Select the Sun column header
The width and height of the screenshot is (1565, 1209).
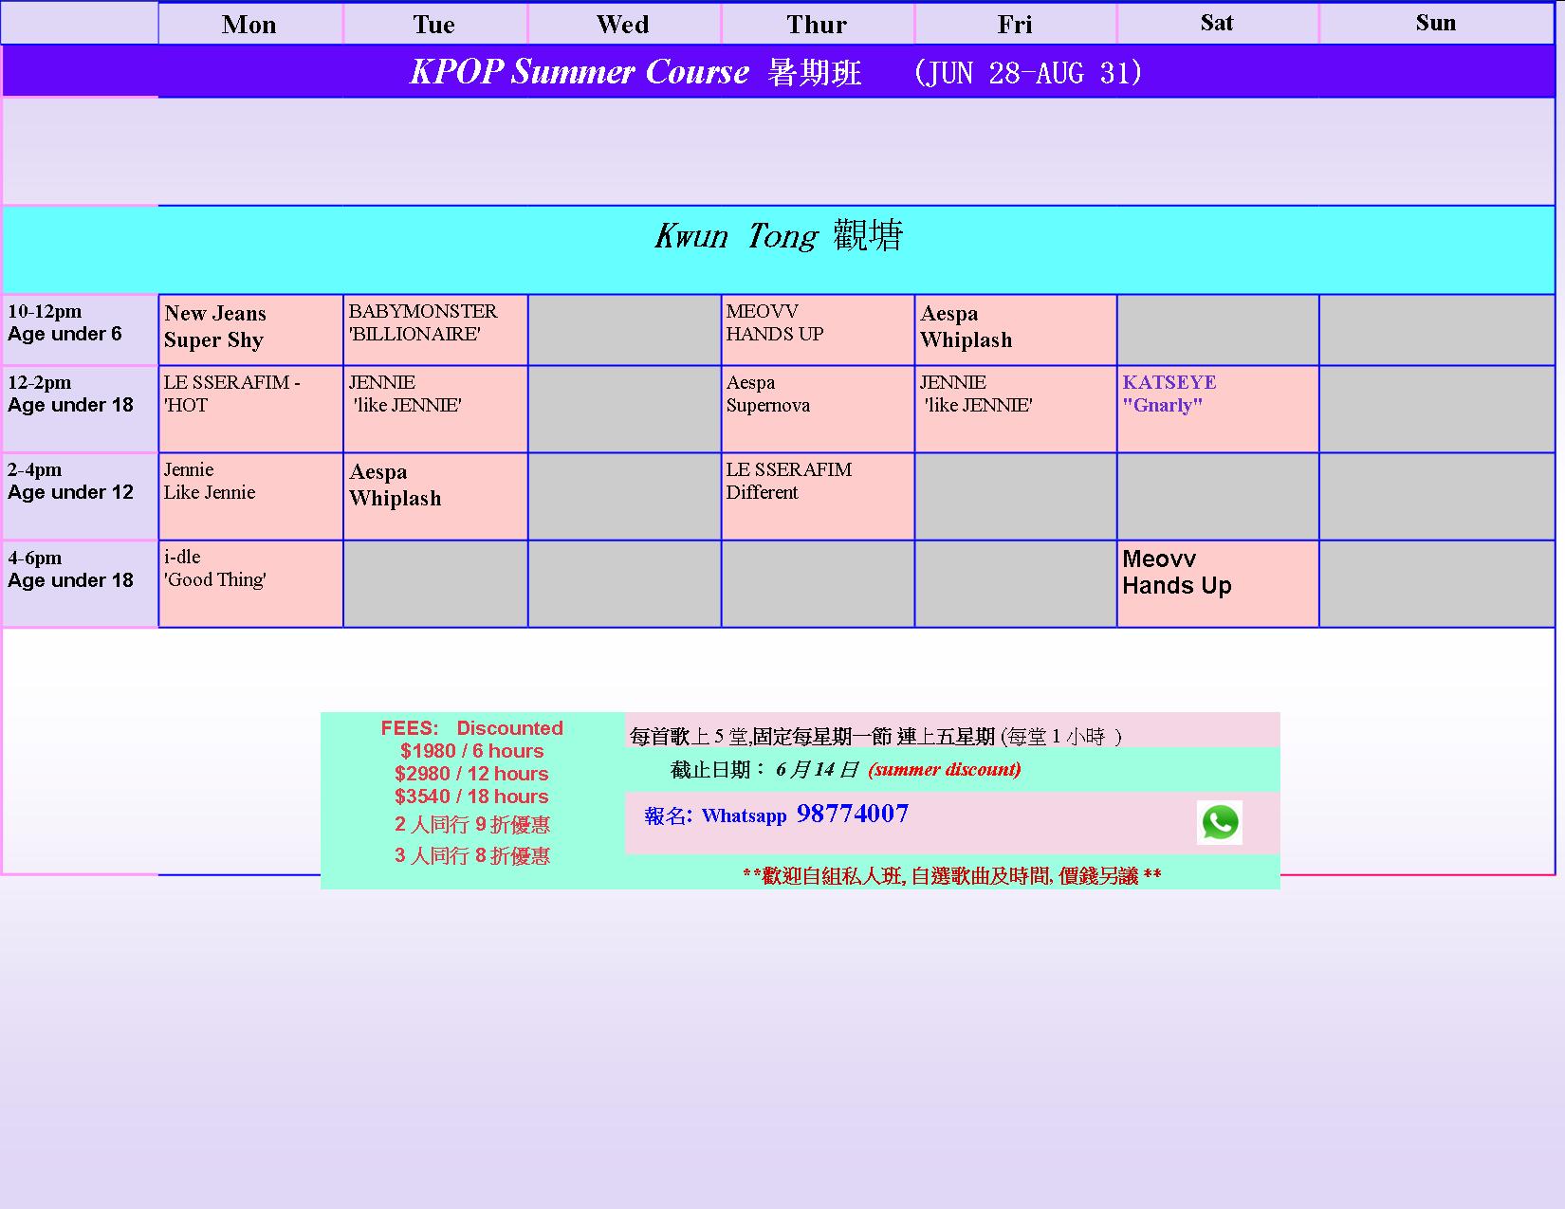tap(1436, 24)
